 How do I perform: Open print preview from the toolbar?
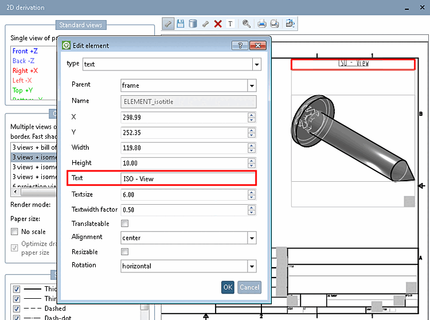(x=275, y=24)
